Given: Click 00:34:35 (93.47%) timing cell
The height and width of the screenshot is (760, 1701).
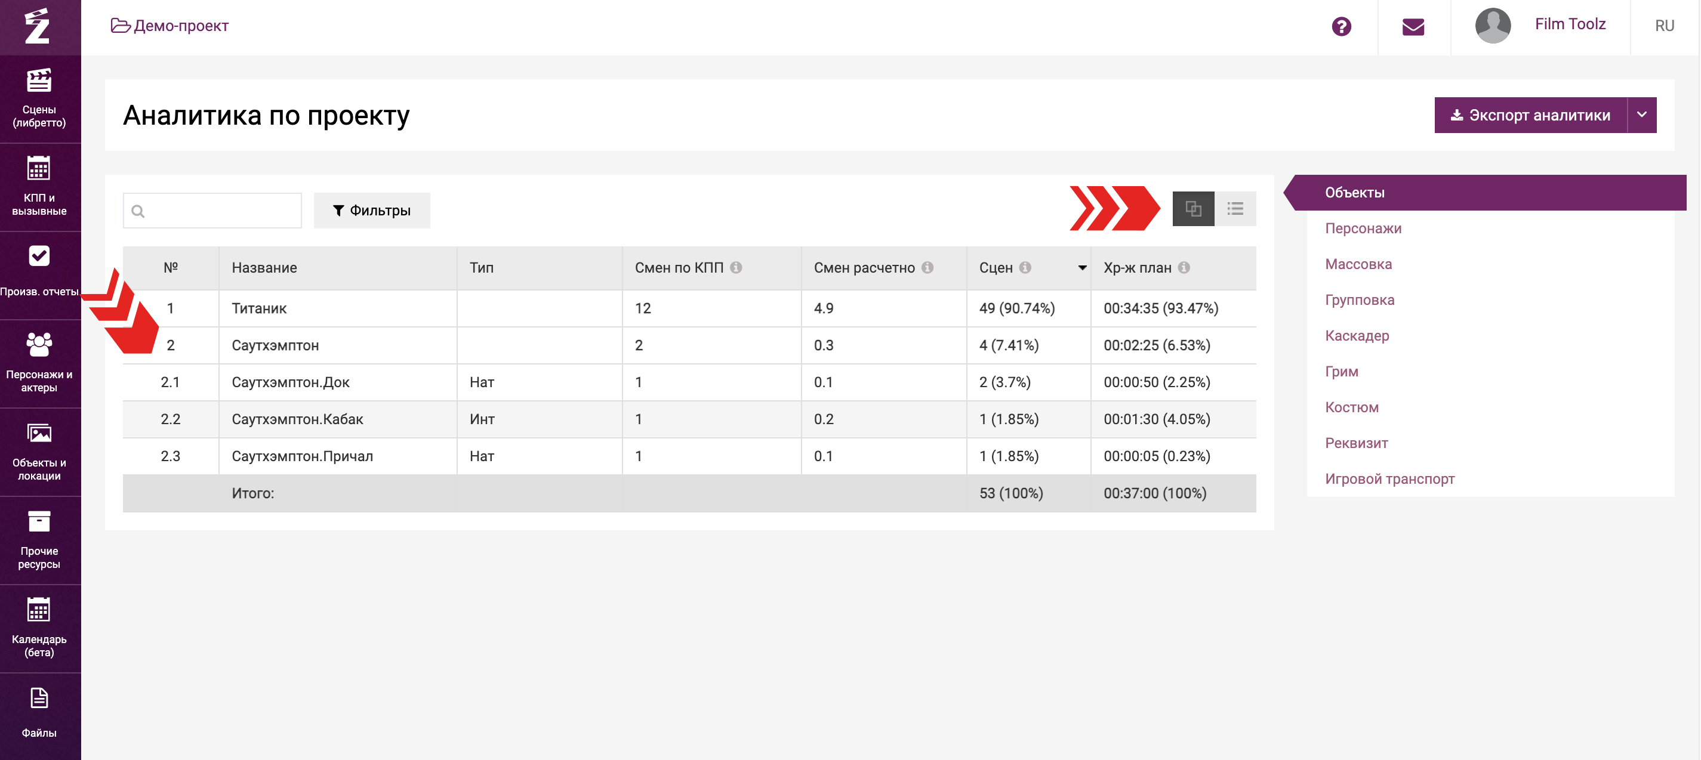Looking at the screenshot, I should click(x=1161, y=308).
